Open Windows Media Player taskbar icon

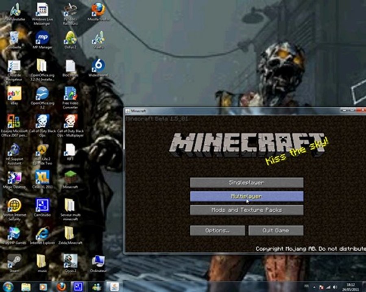(x=43, y=287)
